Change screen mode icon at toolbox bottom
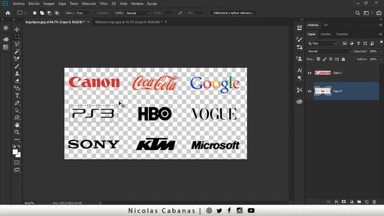 (x=17, y=170)
